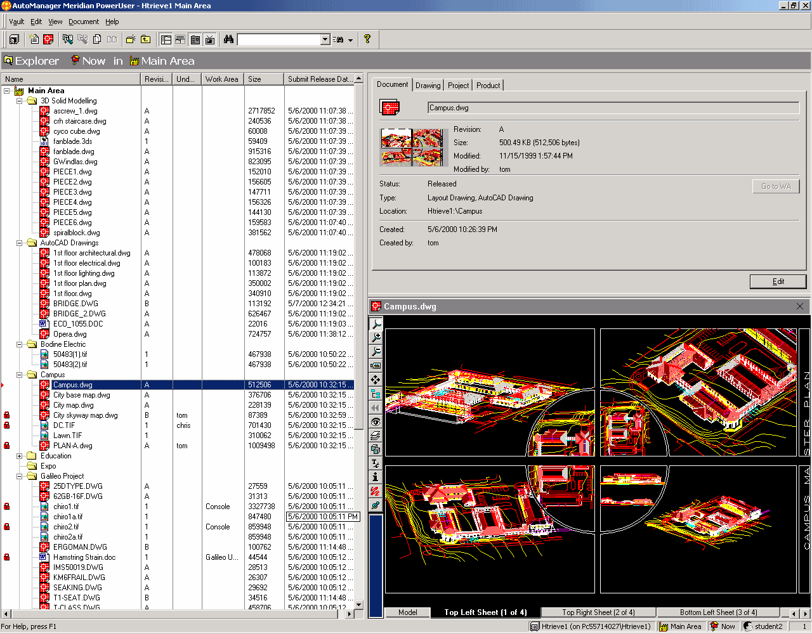Click the search text input field
This screenshot has width=812, height=634.
pyautogui.click(x=279, y=39)
